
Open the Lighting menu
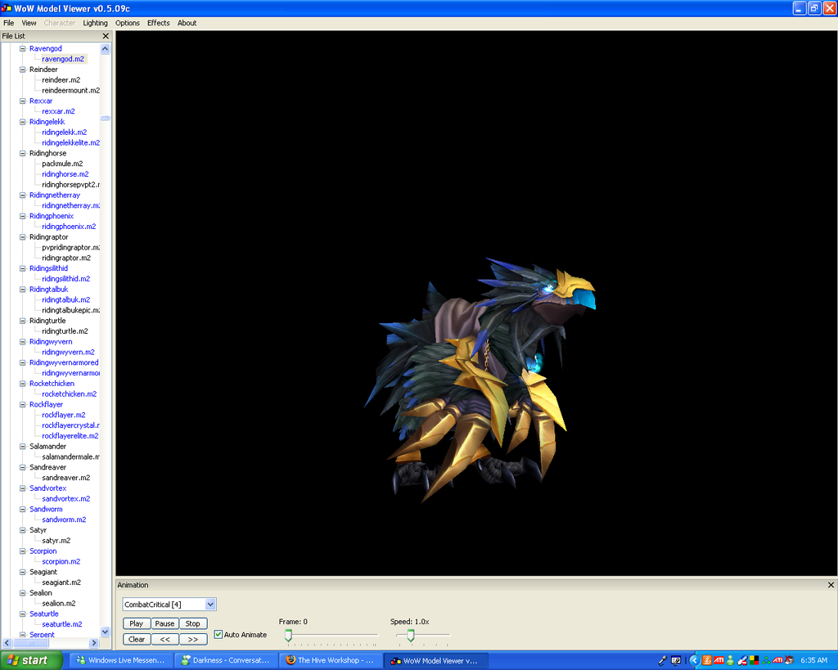click(95, 23)
